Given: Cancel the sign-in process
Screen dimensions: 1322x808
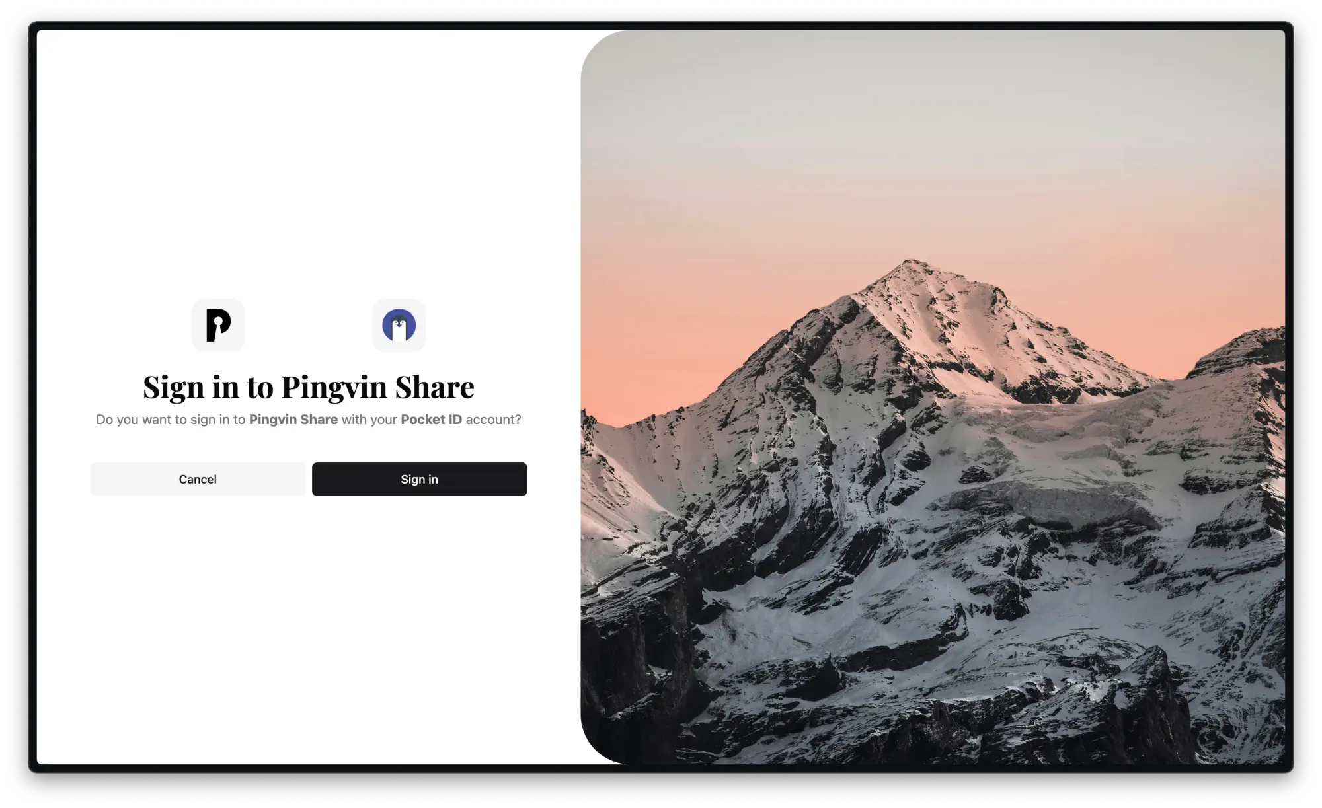Looking at the screenshot, I should (198, 478).
